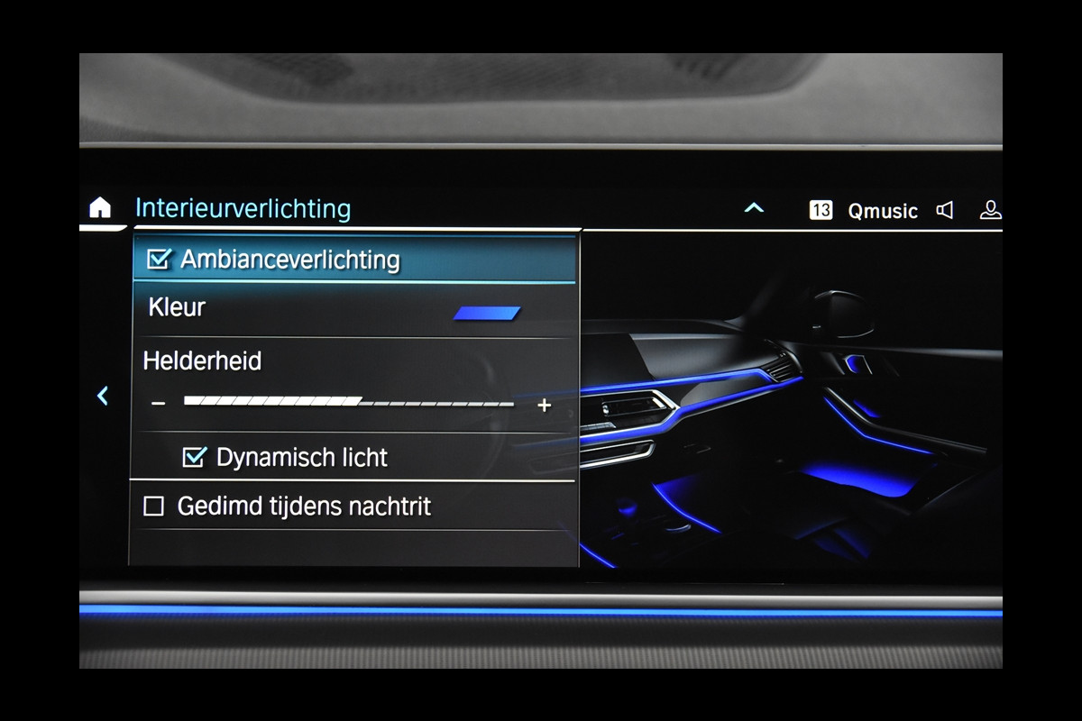Disable the Ambianceverlichting checkbox
The width and height of the screenshot is (1082, 721).
(x=159, y=260)
